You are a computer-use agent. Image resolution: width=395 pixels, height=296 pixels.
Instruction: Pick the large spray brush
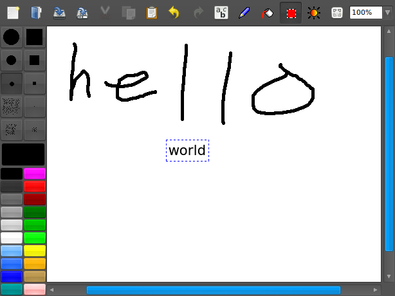coord(12,106)
